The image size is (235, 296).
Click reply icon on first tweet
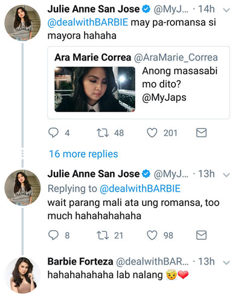pyautogui.click(x=53, y=133)
